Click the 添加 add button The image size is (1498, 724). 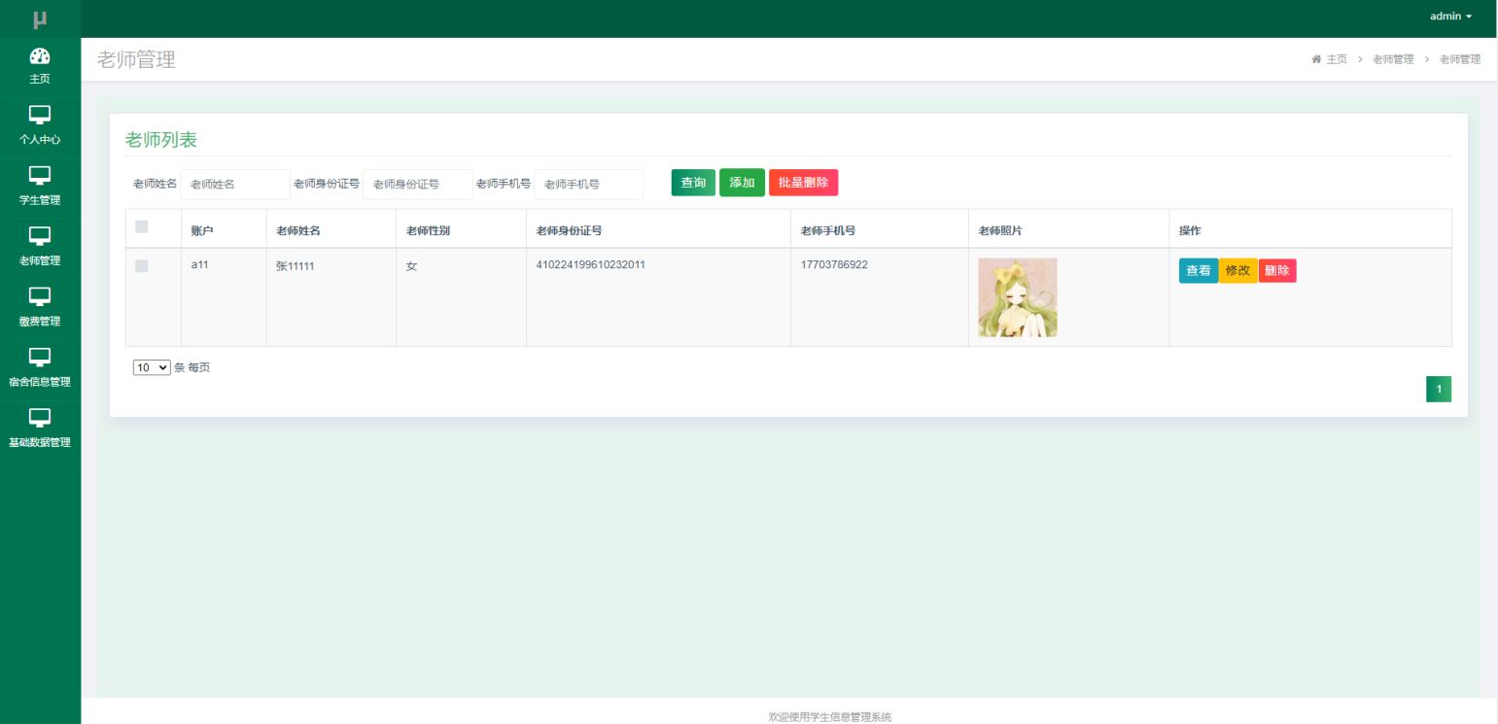[742, 183]
